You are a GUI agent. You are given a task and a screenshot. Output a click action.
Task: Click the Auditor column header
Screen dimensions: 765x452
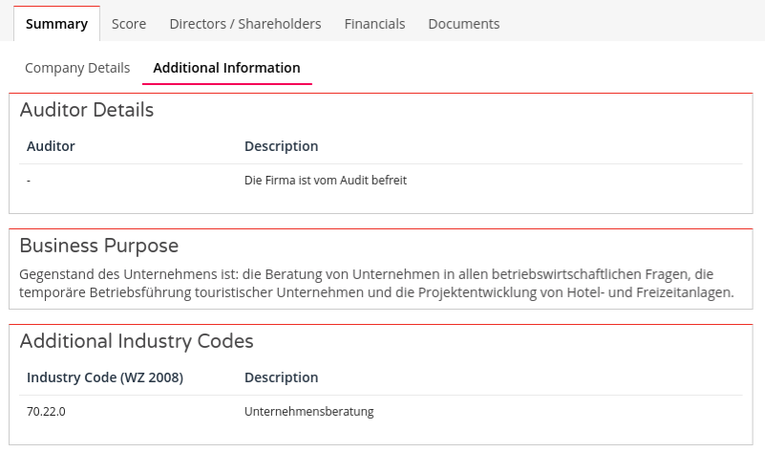coord(51,146)
